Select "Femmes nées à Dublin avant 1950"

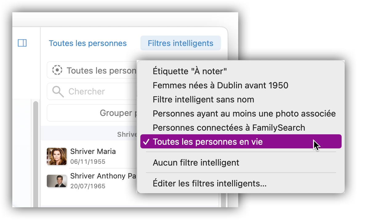click(220, 85)
